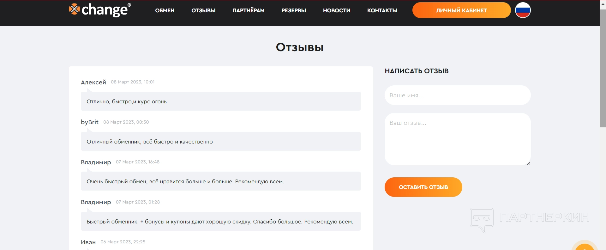The image size is (606, 250).
Task: Focus the 'Ваше имя...' name field
Action: tap(458, 95)
